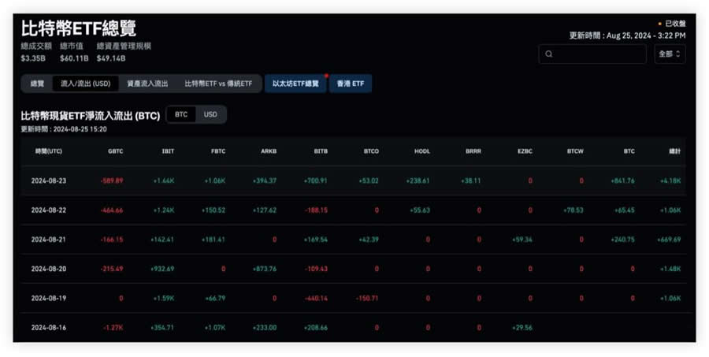Image resolution: width=709 pixels, height=357 pixels.
Task: Click the GBTC column header
Action: coord(115,151)
